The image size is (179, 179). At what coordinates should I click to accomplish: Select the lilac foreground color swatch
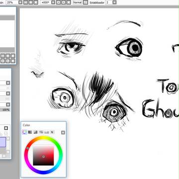pos(3,142)
